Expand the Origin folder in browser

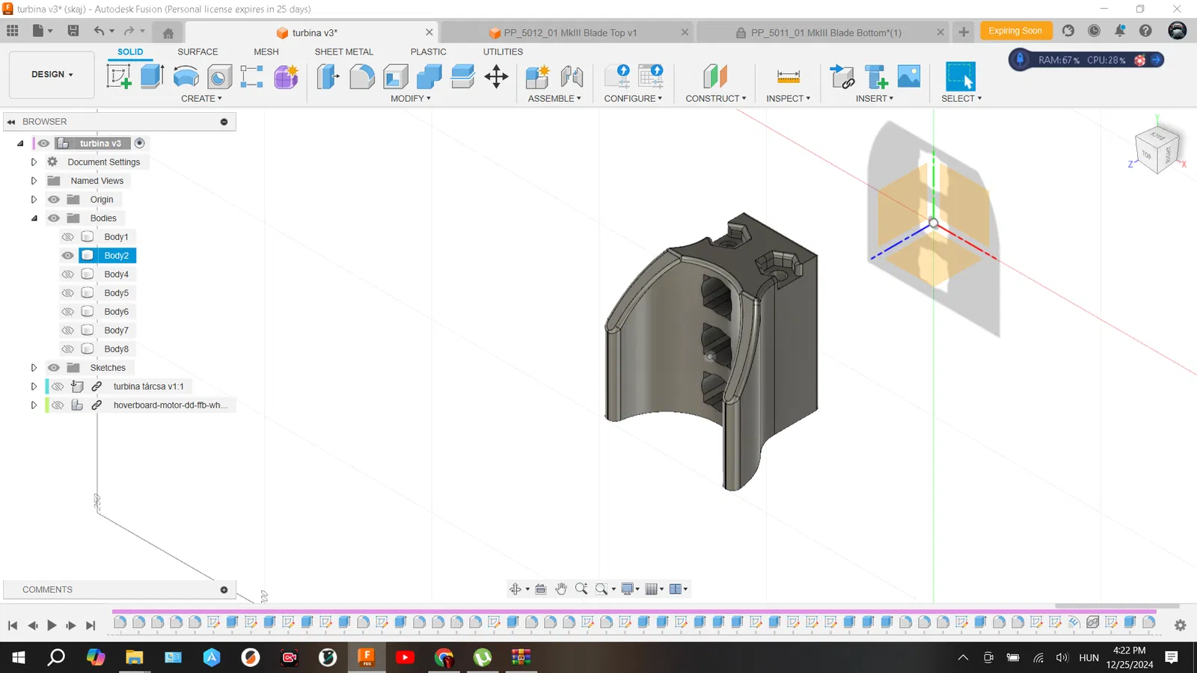(34, 200)
